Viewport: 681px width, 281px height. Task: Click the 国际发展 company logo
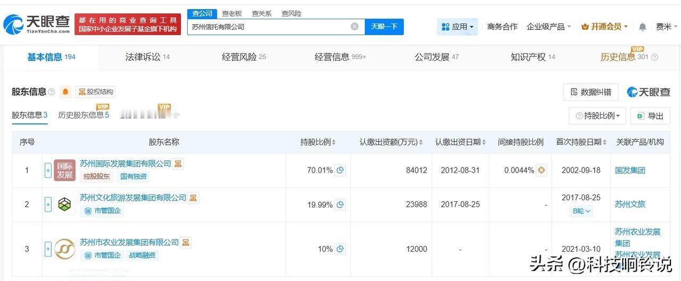(65, 171)
